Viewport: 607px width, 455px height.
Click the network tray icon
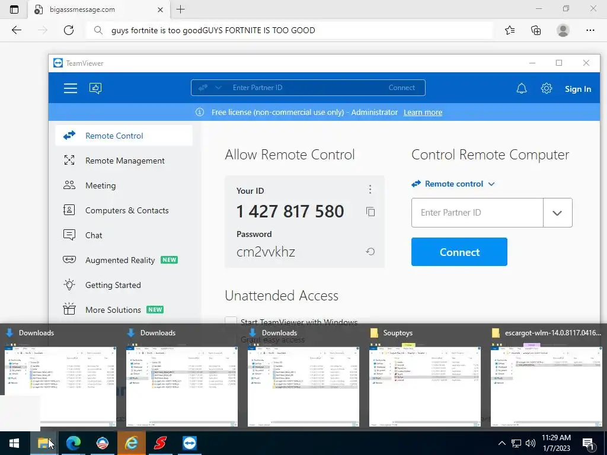tap(516, 443)
